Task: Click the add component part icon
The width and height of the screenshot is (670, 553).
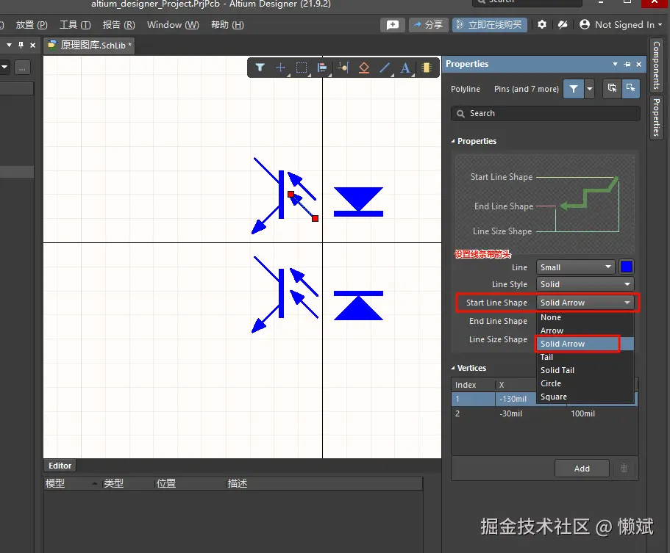Action: [x=426, y=68]
